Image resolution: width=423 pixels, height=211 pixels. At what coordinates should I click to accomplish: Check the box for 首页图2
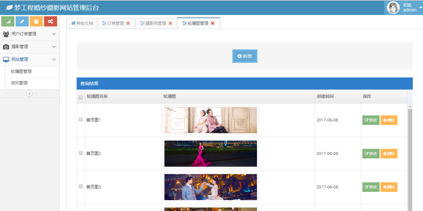(x=81, y=153)
